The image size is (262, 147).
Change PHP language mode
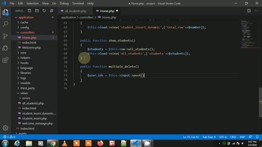pyautogui.click(x=242, y=137)
